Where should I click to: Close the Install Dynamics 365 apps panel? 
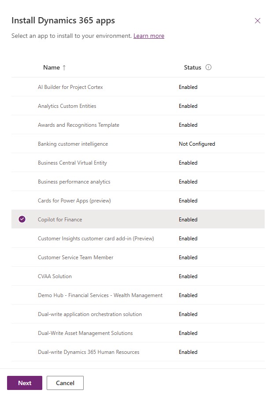pos(257,21)
